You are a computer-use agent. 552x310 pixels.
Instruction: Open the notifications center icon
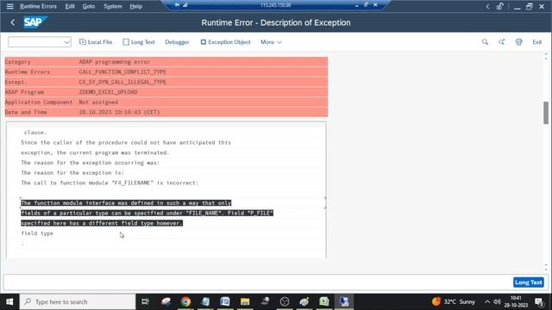tap(539, 301)
